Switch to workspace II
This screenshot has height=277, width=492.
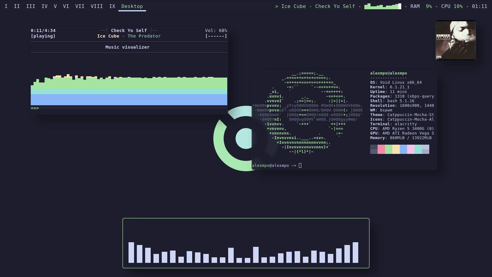coord(17,6)
